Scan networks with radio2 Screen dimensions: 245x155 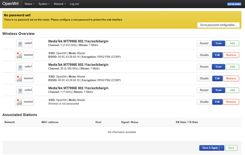pos(218,90)
